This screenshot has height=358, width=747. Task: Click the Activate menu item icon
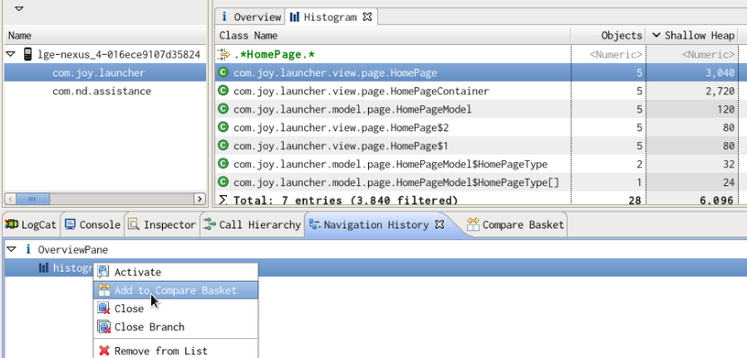coord(103,272)
